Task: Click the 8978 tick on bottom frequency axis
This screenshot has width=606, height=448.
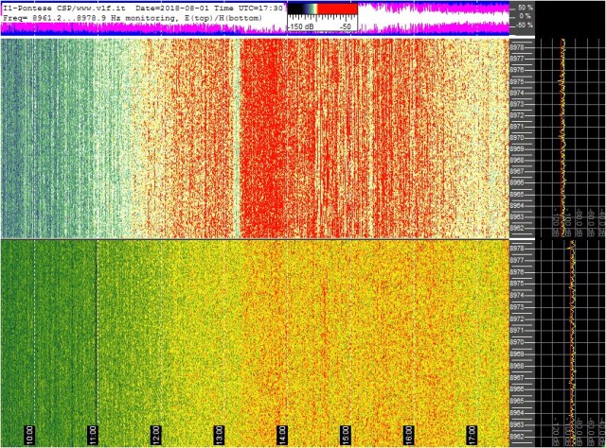Action: click(x=517, y=248)
